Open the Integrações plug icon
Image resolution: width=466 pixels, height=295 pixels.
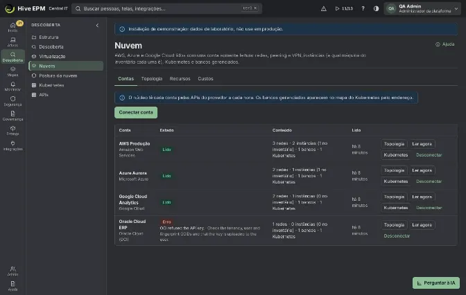tap(12, 145)
